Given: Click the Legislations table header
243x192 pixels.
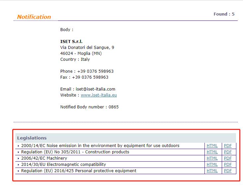Looking at the screenshot, I should pyautogui.click(x=32, y=138).
